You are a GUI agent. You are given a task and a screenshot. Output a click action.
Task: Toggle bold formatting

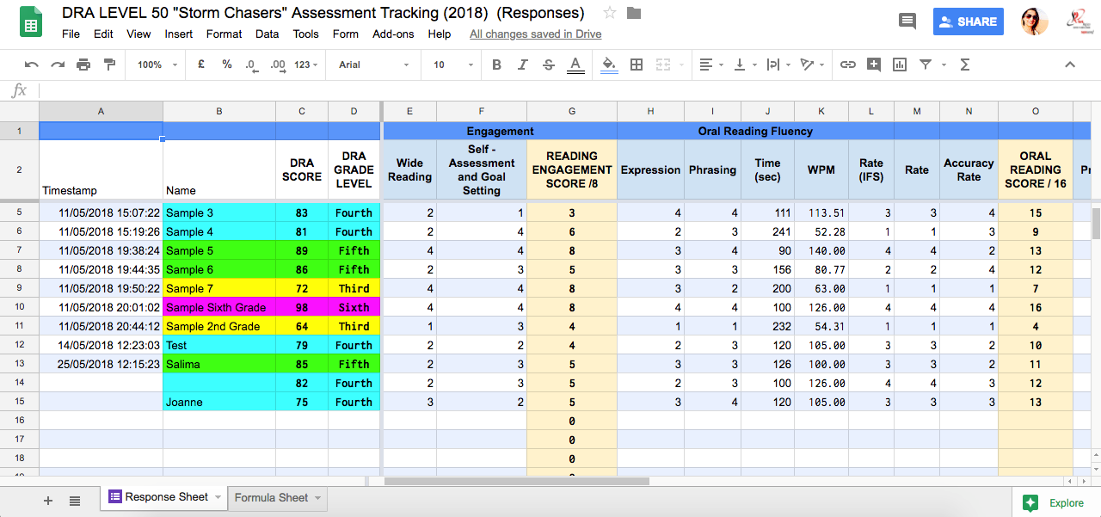[x=496, y=65]
